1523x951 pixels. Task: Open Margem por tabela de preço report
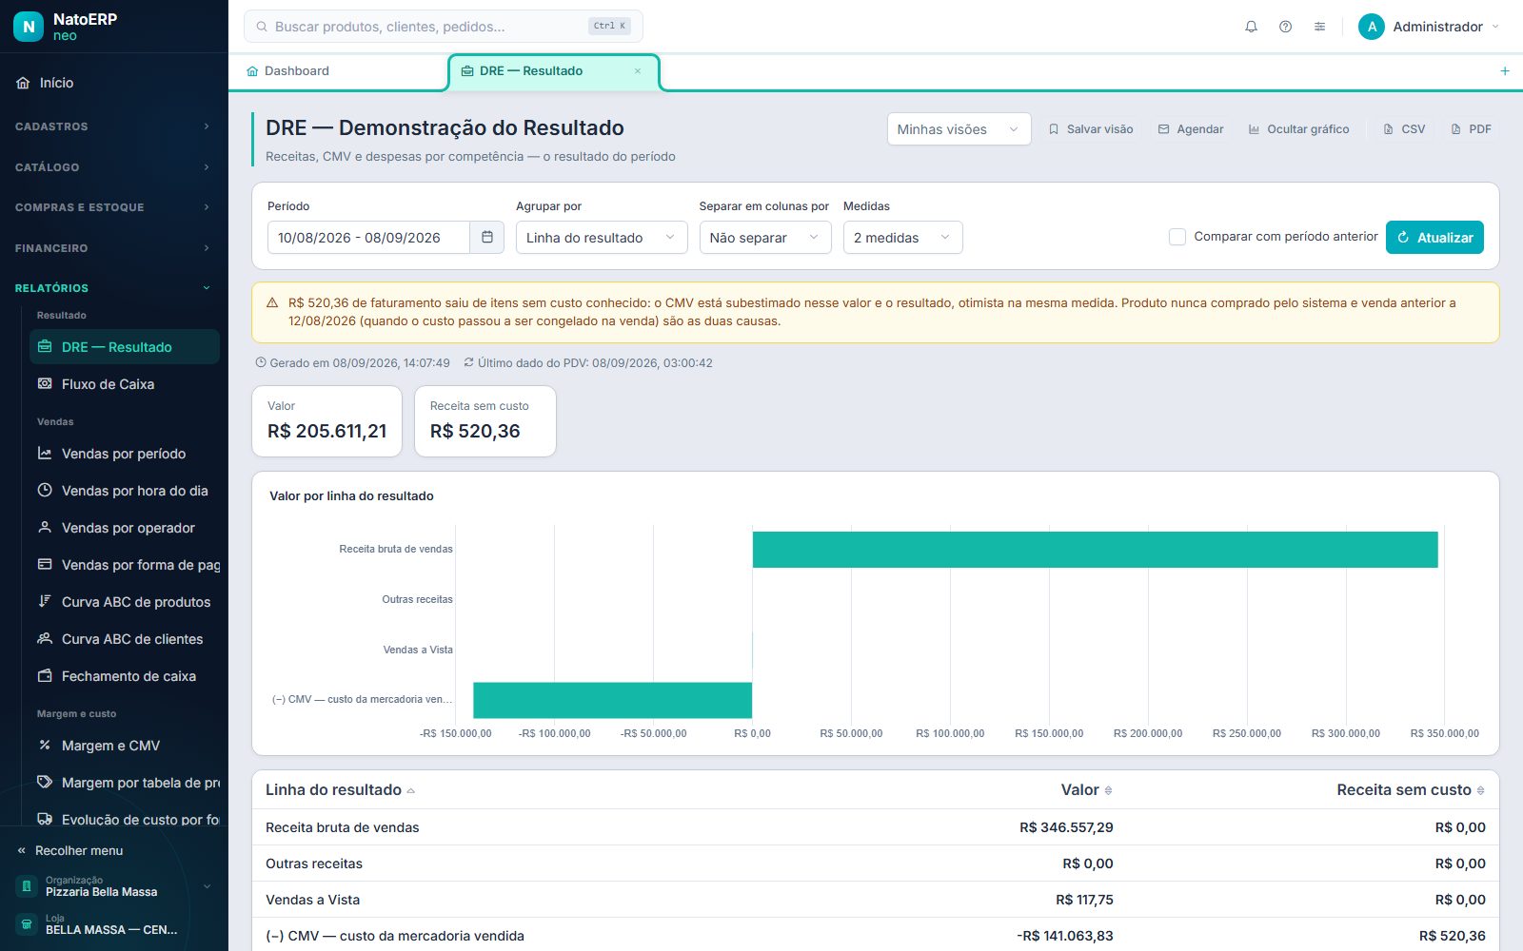click(x=125, y=783)
